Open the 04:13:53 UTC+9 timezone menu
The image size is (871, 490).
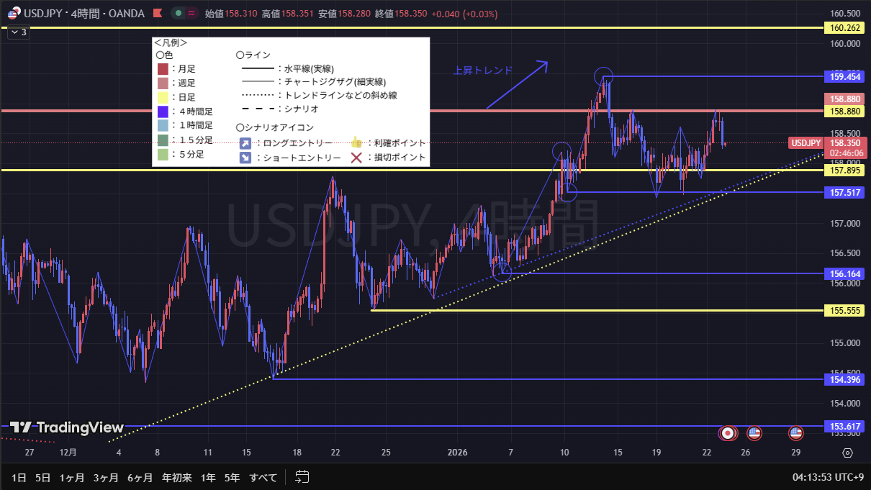click(x=826, y=477)
